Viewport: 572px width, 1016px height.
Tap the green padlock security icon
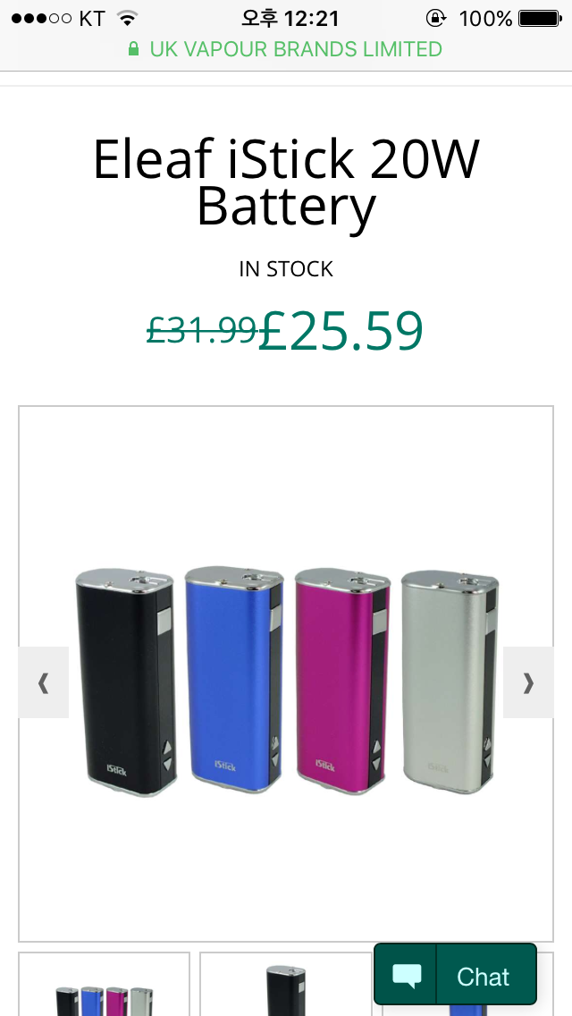pos(133,49)
